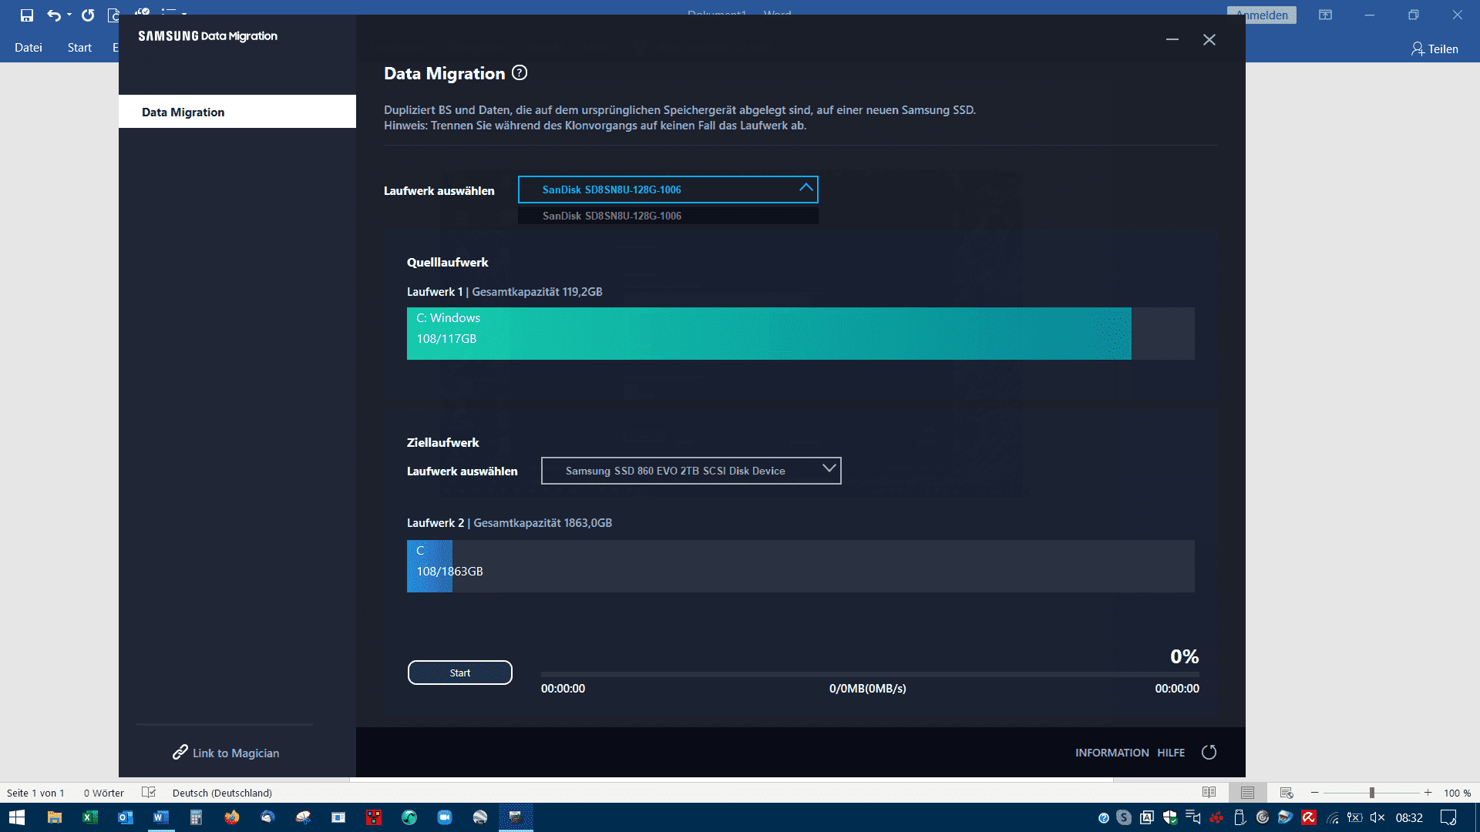Viewport: 1480px width, 832px height.
Task: Open Excel from the taskbar
Action: pos(89,817)
